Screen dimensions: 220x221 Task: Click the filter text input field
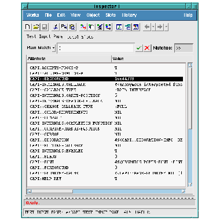click(96, 48)
